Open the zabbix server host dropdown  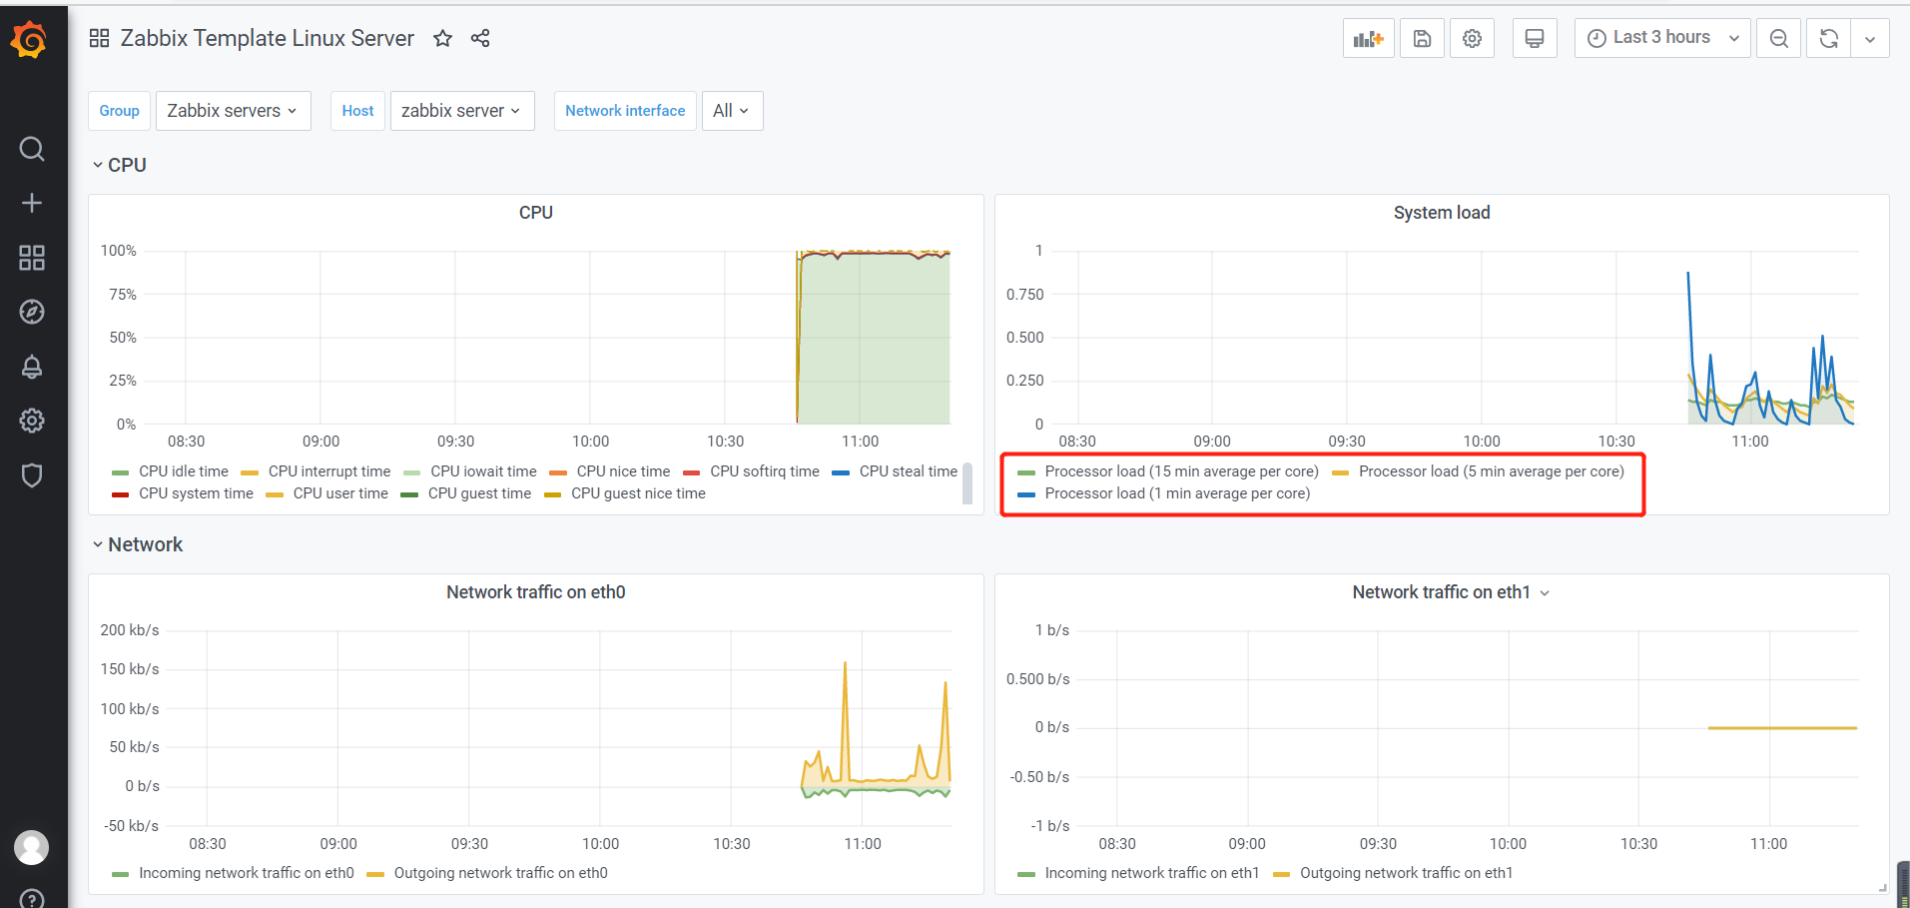(x=461, y=111)
